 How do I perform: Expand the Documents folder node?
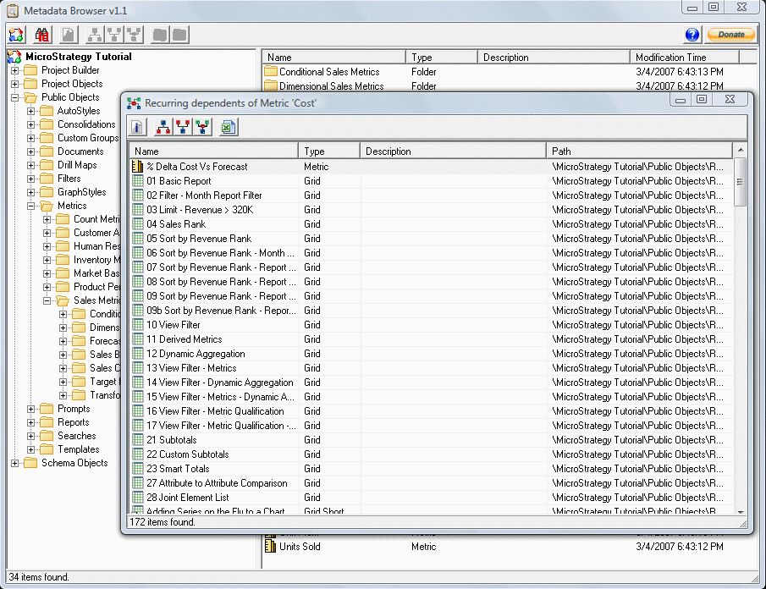click(x=30, y=151)
